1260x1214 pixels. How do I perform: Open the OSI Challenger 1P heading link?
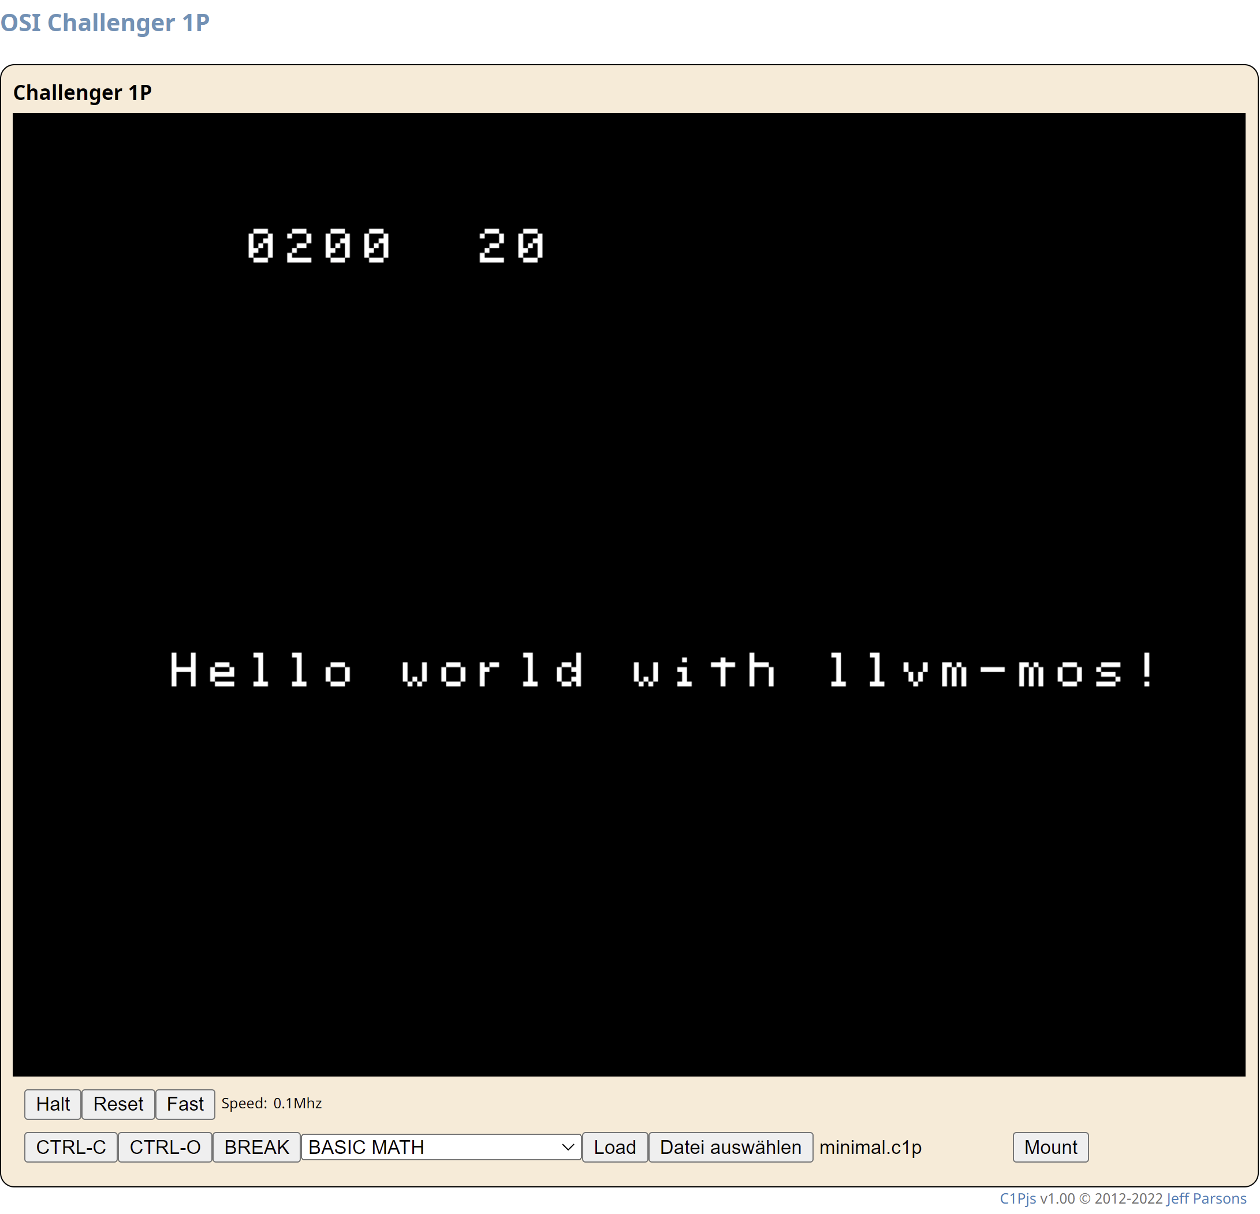(105, 23)
